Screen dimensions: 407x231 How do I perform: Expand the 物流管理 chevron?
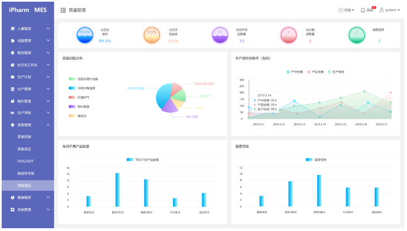pyautogui.click(x=48, y=52)
